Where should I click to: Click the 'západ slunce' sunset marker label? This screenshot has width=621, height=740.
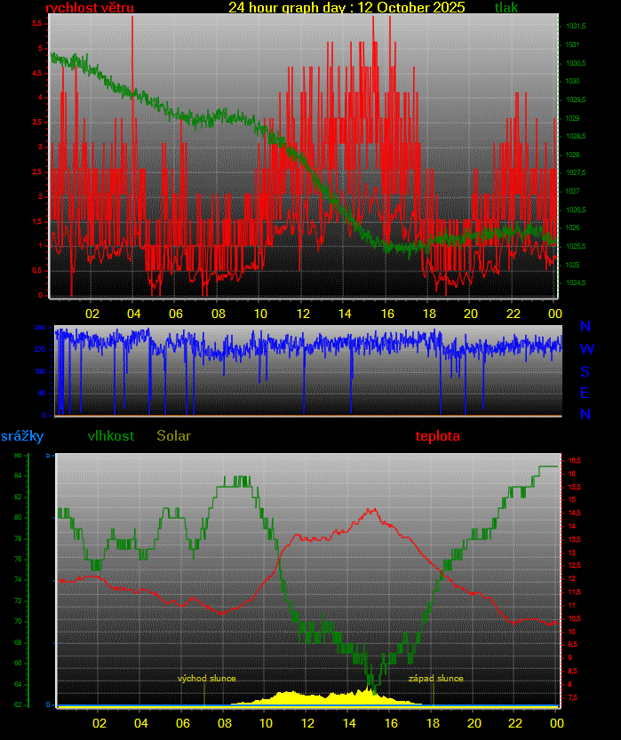coord(435,678)
